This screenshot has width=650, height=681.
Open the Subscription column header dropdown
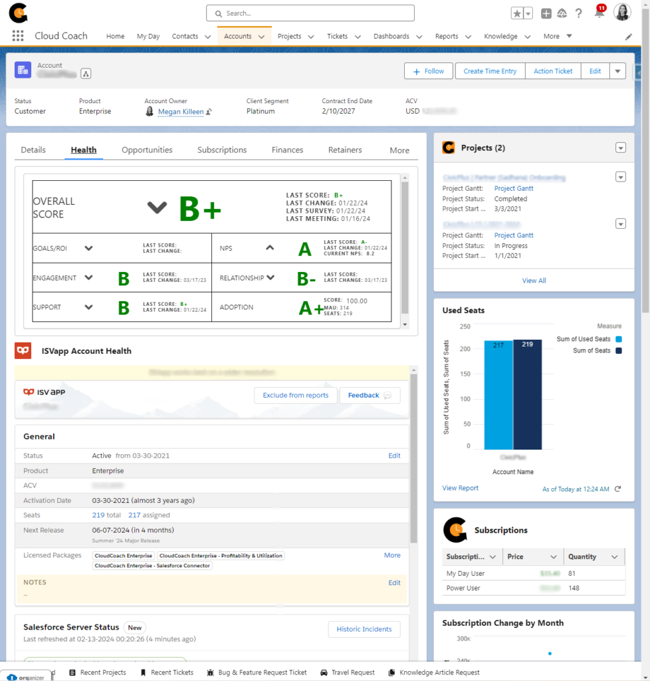pos(491,557)
